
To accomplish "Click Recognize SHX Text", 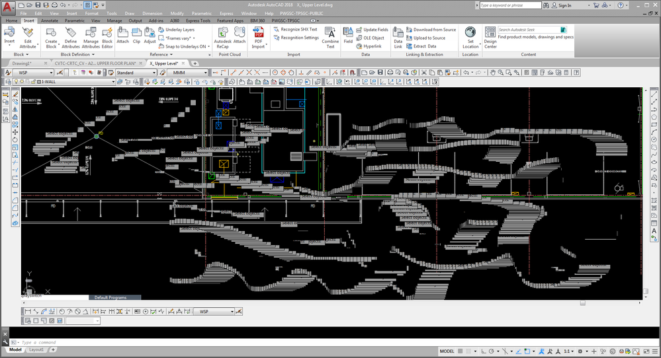I will [295, 30].
